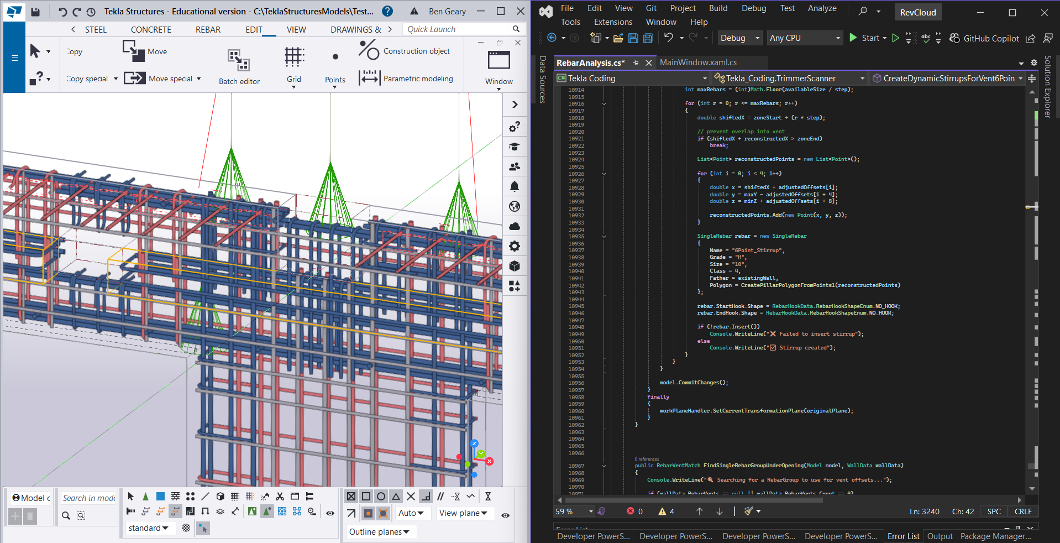The image size is (1060, 543).
Task: Open Tekla undo history clock icon
Action: coord(91,12)
